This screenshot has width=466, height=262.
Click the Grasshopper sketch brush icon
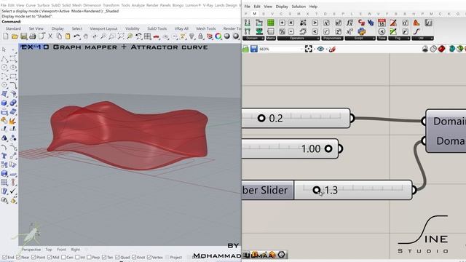pyautogui.click(x=332, y=49)
